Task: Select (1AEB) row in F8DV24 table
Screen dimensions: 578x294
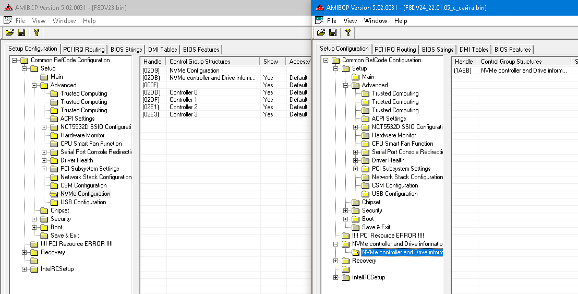Action: pos(514,70)
